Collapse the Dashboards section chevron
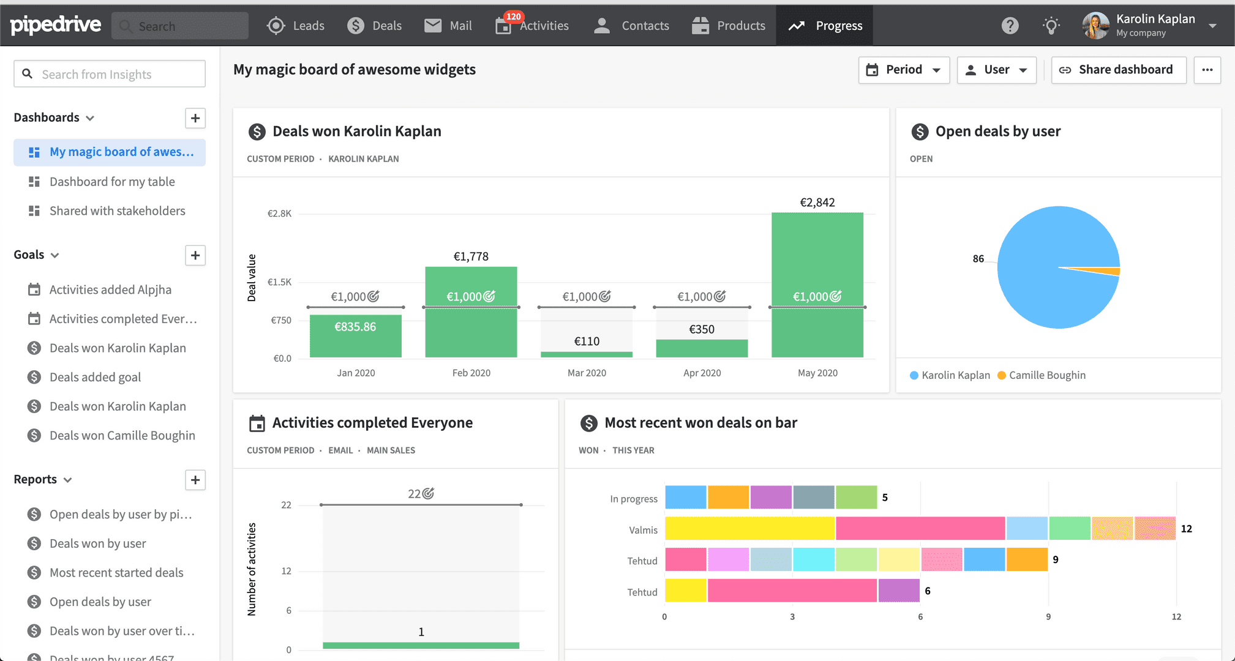1235x661 pixels. click(x=90, y=118)
